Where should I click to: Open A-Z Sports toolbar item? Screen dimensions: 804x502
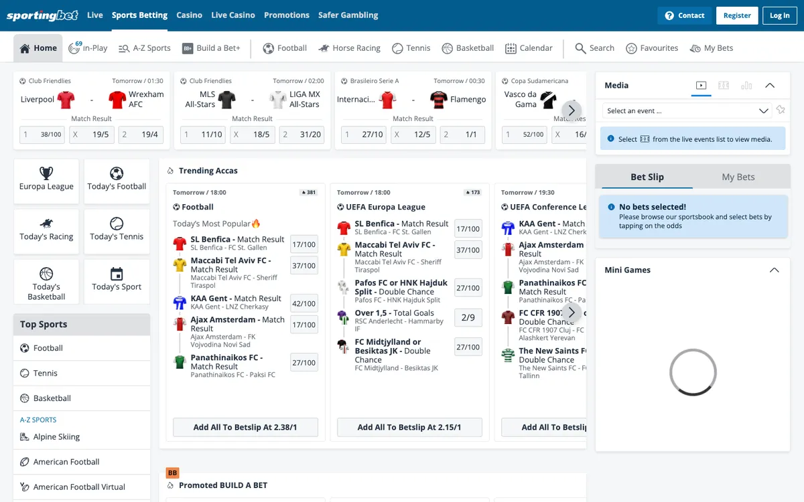pos(144,48)
